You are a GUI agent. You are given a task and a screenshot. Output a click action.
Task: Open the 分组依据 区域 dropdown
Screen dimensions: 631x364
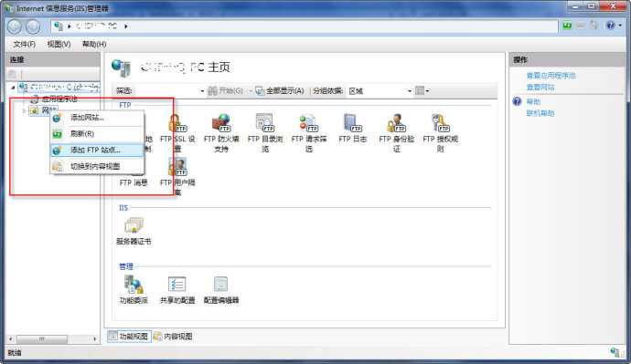pyautogui.click(x=380, y=91)
